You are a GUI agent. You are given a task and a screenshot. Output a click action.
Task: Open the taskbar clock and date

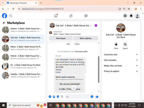tap(132, 105)
